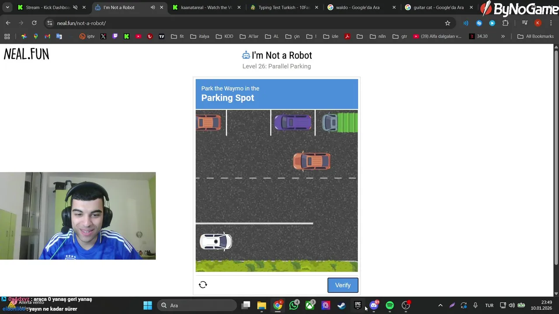The width and height of the screenshot is (559, 314).
Task: Show more bookmarks chevron
Action: pos(503,36)
